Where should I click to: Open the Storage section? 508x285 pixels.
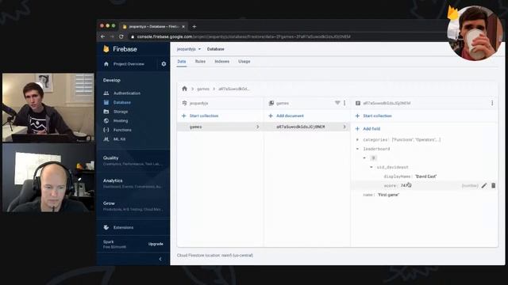(x=121, y=112)
